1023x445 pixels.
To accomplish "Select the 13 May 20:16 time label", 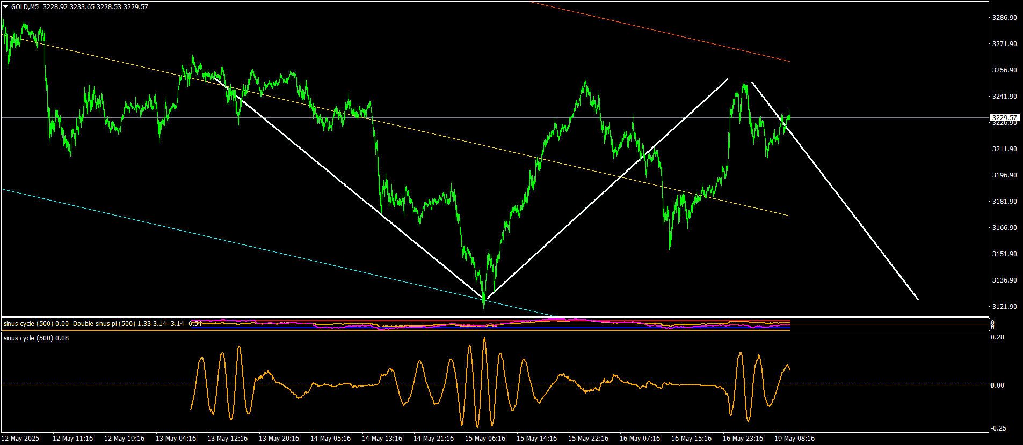I will 279,439.
